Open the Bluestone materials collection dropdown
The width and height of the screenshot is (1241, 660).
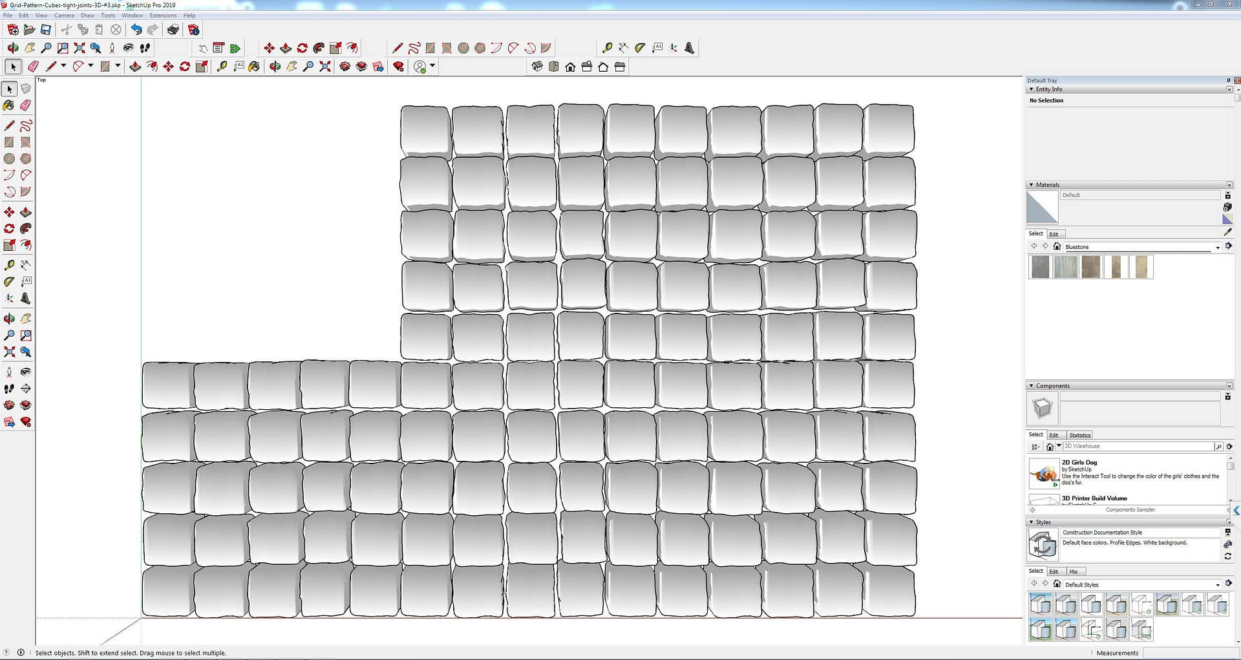tap(1218, 248)
